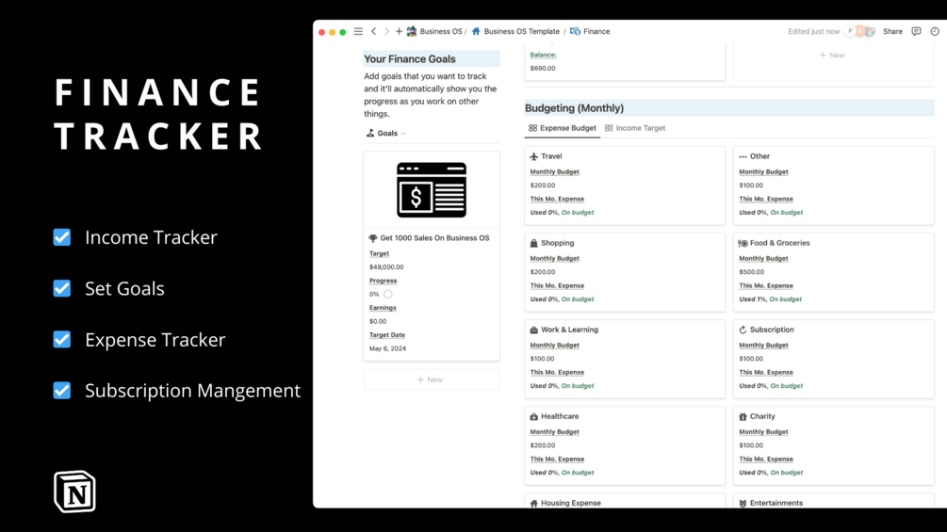
Task: Toggle the Subscription Mangement checkbox
Action: pyautogui.click(x=61, y=390)
